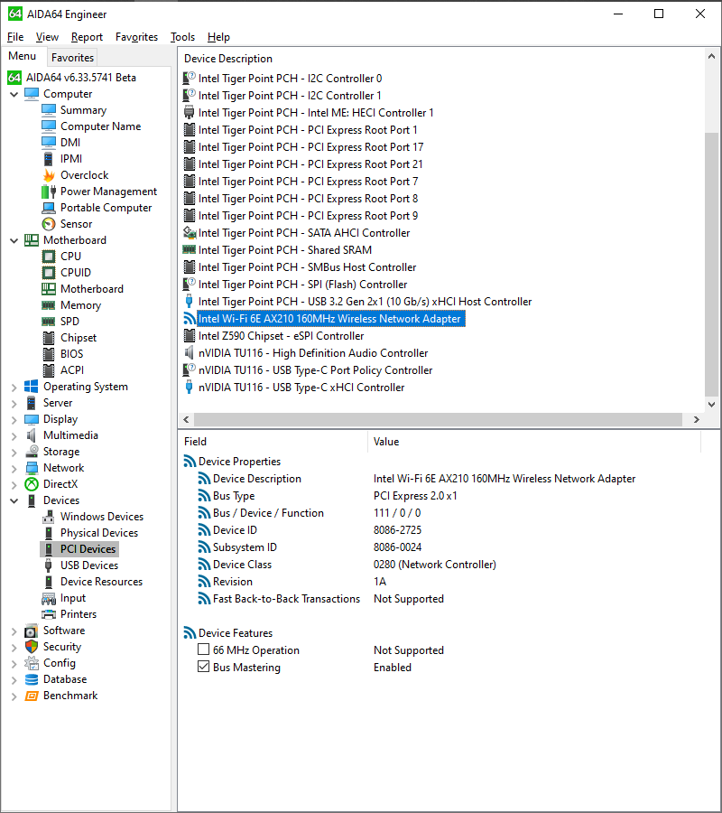722x813 pixels.
Task: Click the Subsystem ID value 8086-0024
Action: point(397,547)
